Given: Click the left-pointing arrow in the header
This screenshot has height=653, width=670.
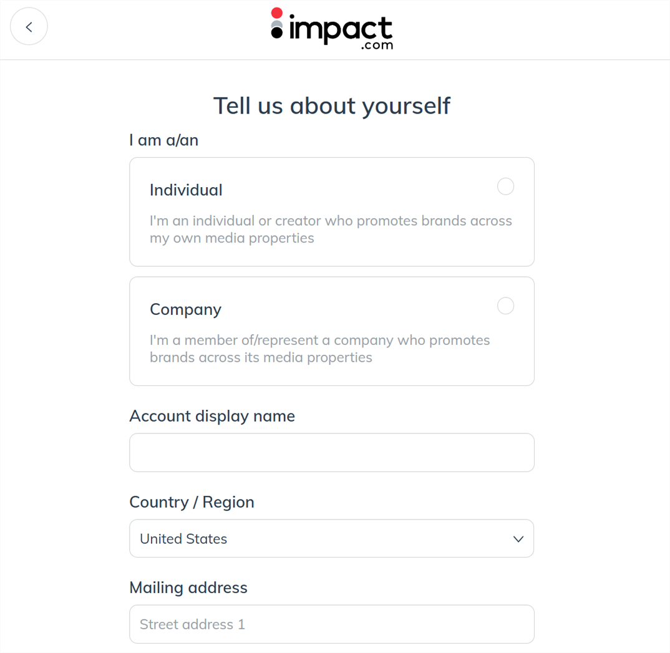Looking at the screenshot, I should [29, 26].
